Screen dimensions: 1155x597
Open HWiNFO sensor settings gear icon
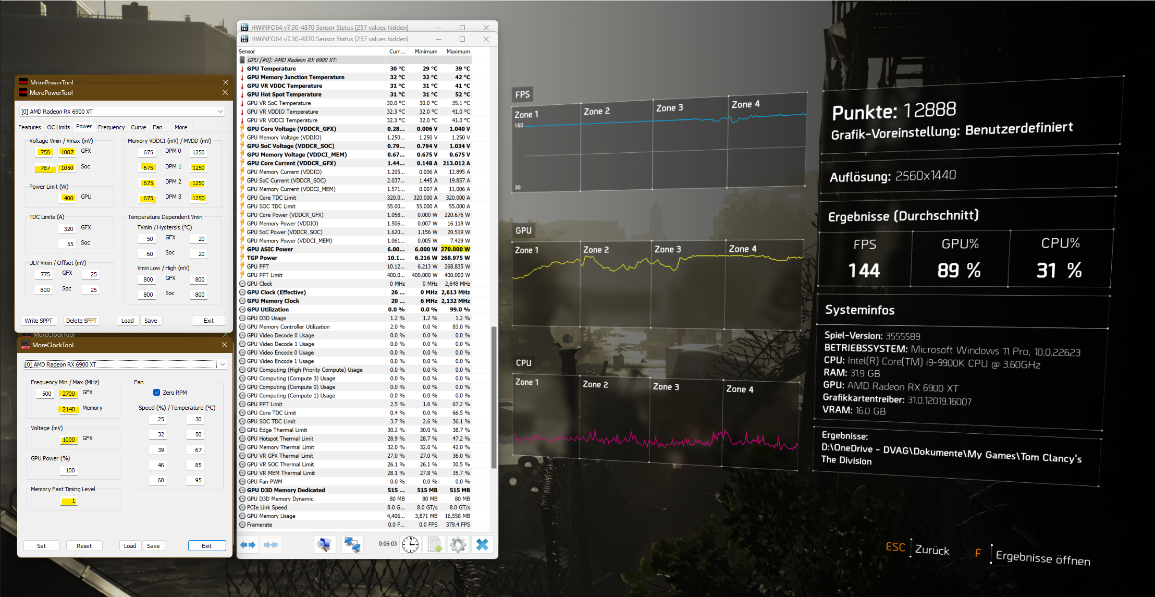click(x=458, y=545)
